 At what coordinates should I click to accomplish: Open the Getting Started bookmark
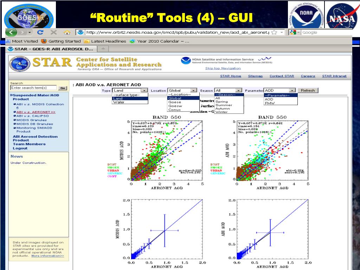pyautogui.click(x=61, y=41)
